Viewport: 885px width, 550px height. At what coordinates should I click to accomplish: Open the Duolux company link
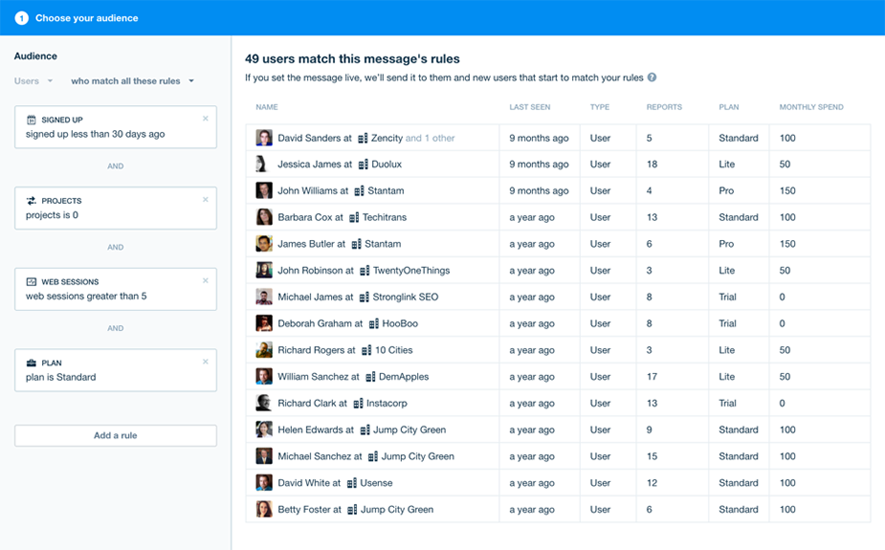coord(387,165)
